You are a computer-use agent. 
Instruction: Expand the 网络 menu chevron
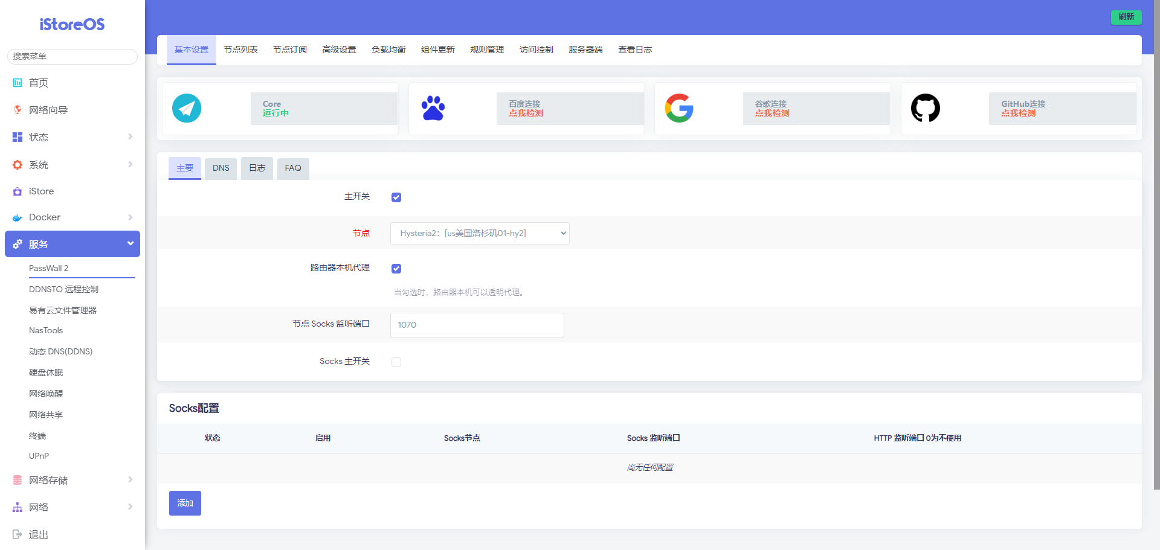click(x=130, y=507)
